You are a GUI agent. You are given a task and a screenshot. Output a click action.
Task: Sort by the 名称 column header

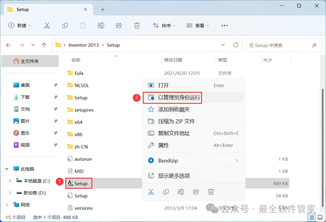(76, 60)
